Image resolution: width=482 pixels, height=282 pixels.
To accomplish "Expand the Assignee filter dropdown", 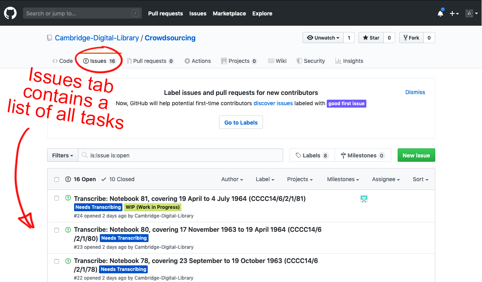I will 386,179.
